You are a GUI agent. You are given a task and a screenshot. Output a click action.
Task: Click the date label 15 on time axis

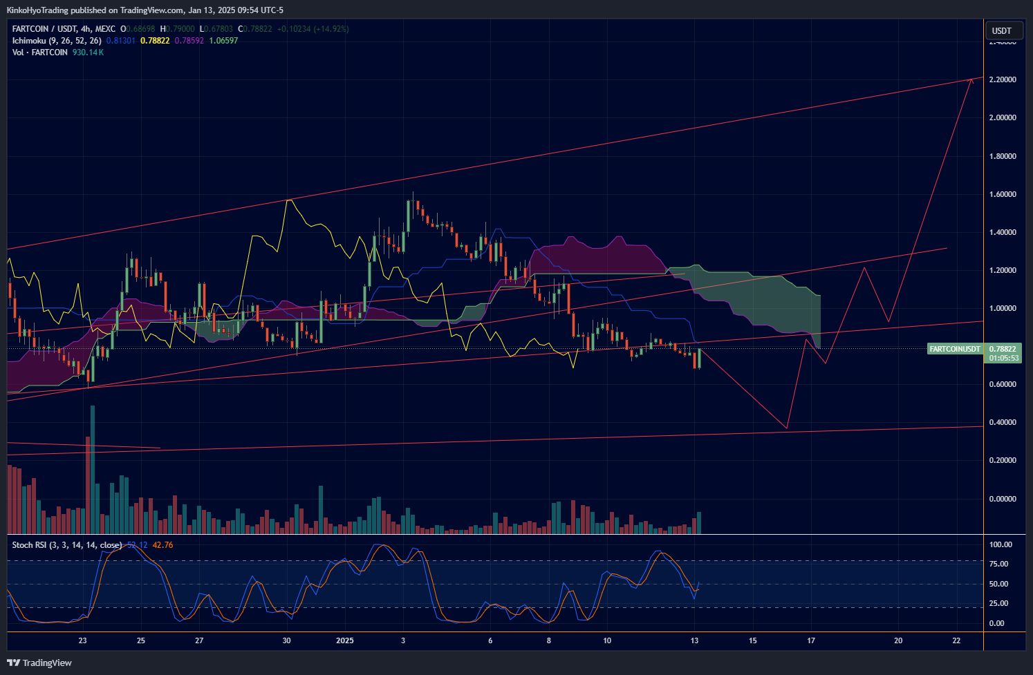(x=753, y=640)
